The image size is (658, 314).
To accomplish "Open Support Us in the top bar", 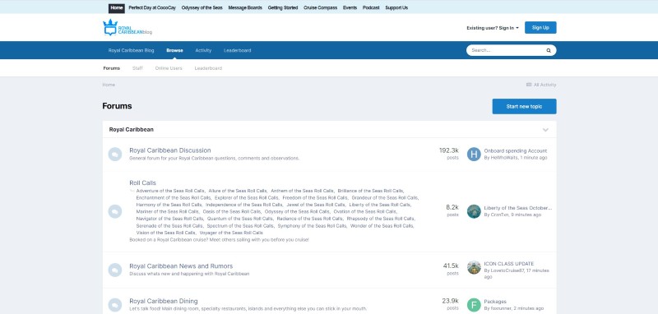I will pyautogui.click(x=396, y=7).
